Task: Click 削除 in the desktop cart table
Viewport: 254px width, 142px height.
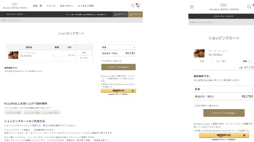Action: [84, 53]
